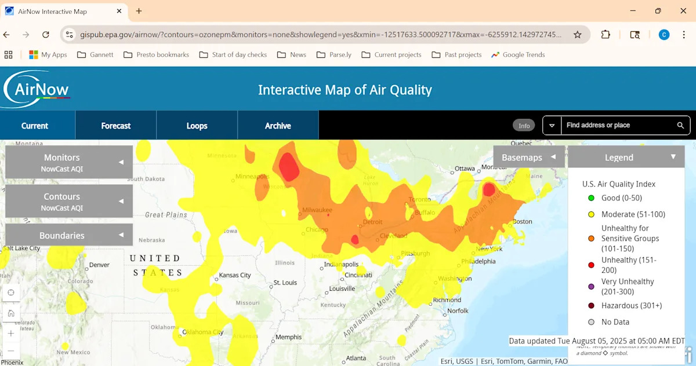The height and width of the screenshot is (366, 696).
Task: Collapse the Legend panel
Action: tap(673, 157)
